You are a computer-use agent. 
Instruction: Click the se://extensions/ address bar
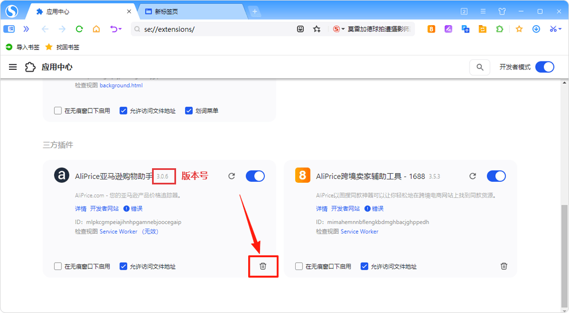click(212, 29)
